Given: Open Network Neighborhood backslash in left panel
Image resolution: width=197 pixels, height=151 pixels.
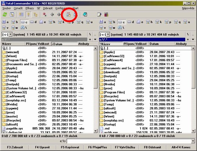Looking at the screenshot, I should click(24, 27).
